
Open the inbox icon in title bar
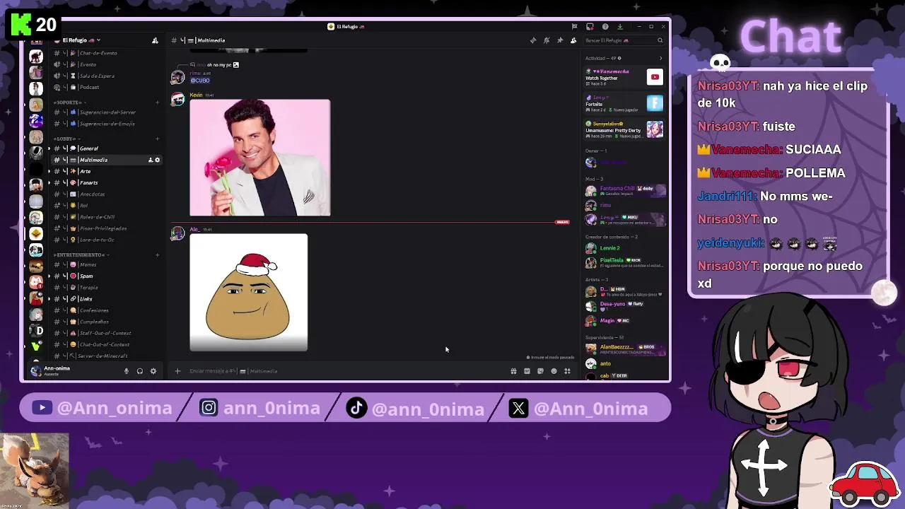590,27
